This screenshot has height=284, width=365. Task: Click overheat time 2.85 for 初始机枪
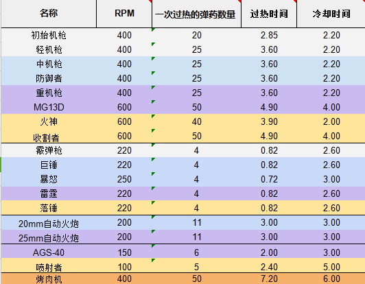[269, 35]
